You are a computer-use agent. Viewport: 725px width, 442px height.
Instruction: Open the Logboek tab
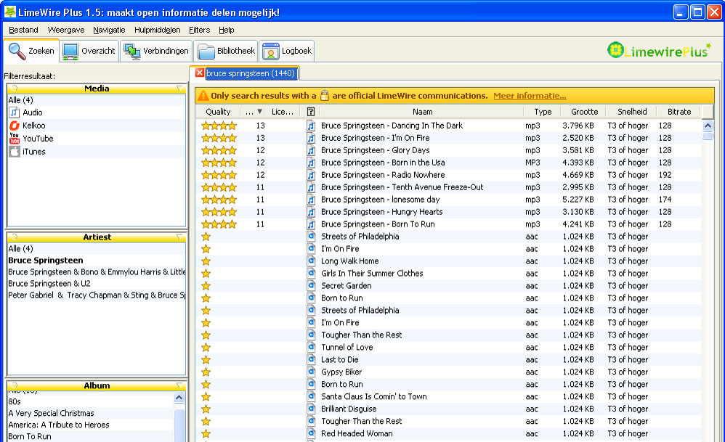[287, 51]
